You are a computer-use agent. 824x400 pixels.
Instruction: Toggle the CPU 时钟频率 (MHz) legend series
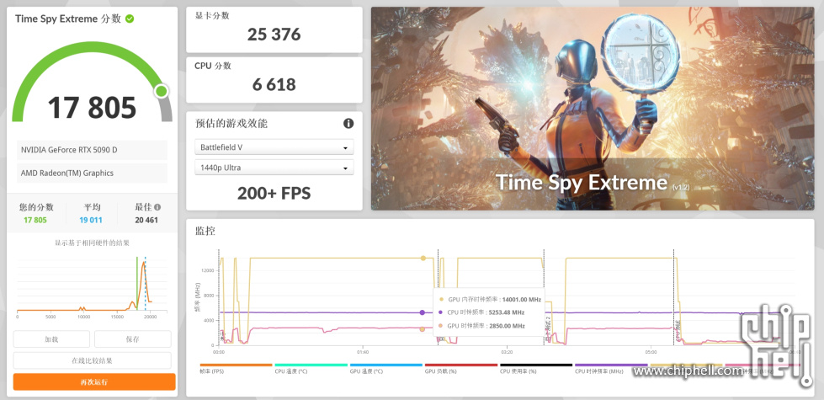[x=611, y=368]
